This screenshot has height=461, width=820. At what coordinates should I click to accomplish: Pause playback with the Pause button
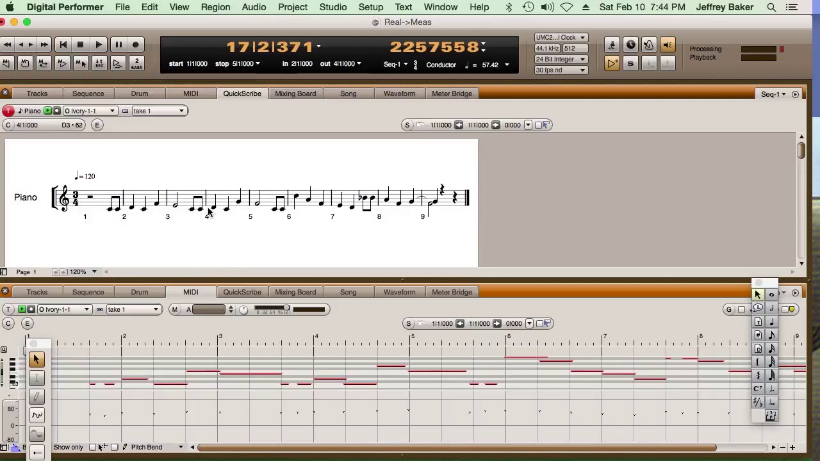click(x=118, y=45)
